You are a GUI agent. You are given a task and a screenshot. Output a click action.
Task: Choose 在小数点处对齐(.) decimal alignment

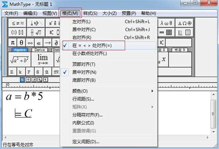[108, 53]
